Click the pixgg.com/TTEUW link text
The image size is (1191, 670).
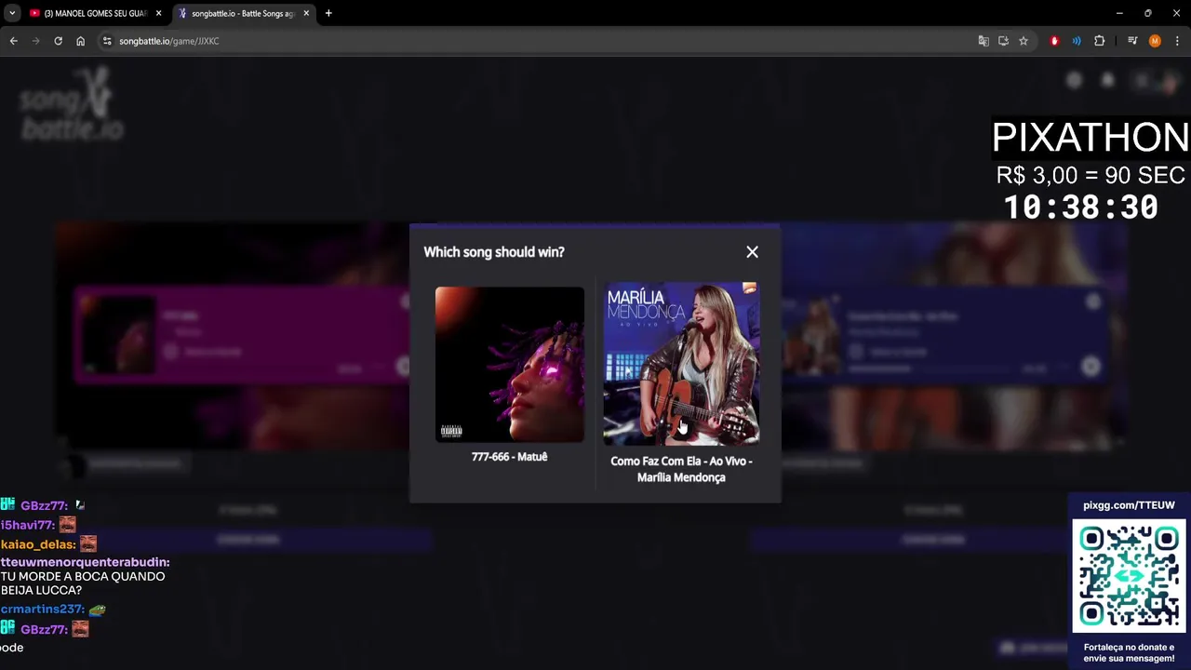1129,505
